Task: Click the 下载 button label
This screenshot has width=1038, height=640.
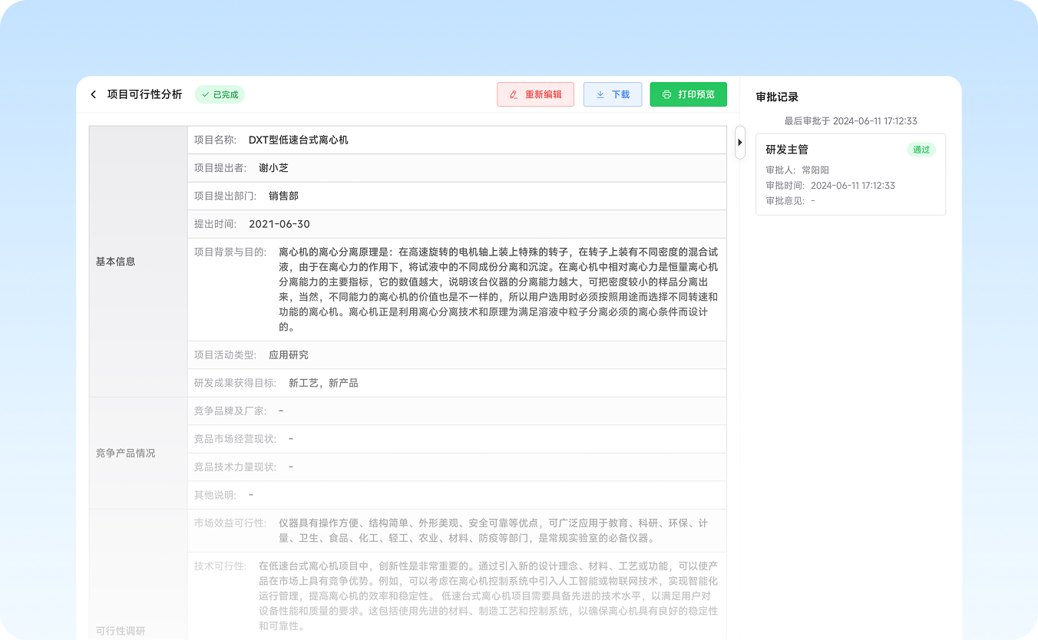Action: click(620, 94)
